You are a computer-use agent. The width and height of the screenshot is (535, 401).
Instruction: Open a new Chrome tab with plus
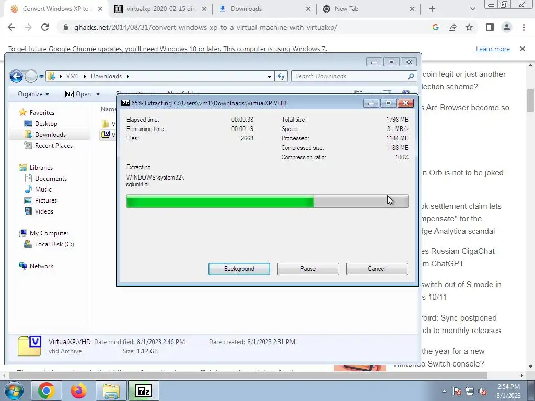click(x=432, y=9)
